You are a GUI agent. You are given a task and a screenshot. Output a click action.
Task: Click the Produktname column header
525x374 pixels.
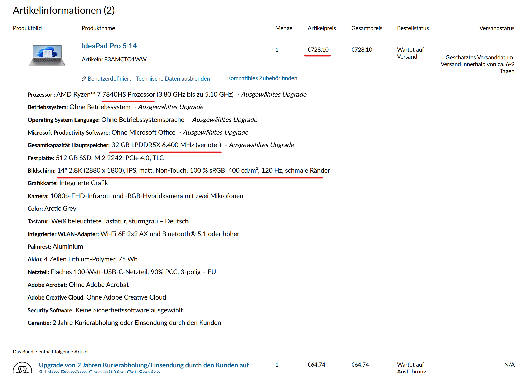98,28
